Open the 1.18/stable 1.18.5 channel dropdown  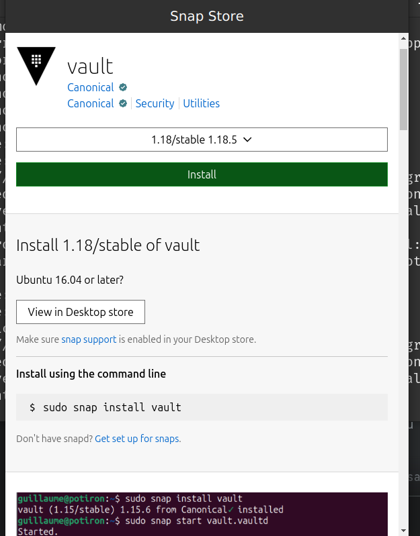point(202,140)
